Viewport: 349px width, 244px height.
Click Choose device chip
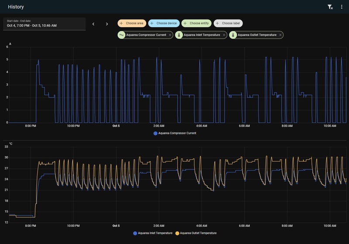click(164, 23)
